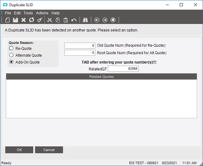Close the Duplicate SLID window
The image size is (203, 166).
click(x=196, y=5)
